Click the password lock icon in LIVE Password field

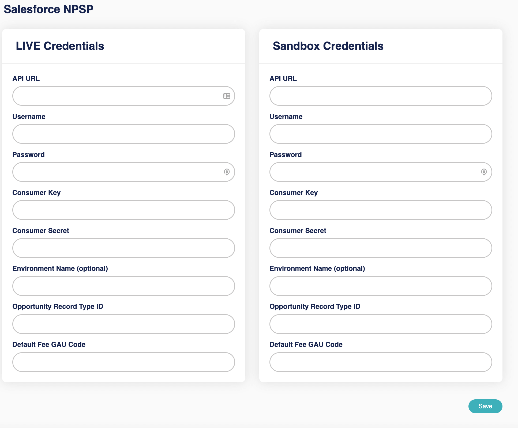pos(226,172)
